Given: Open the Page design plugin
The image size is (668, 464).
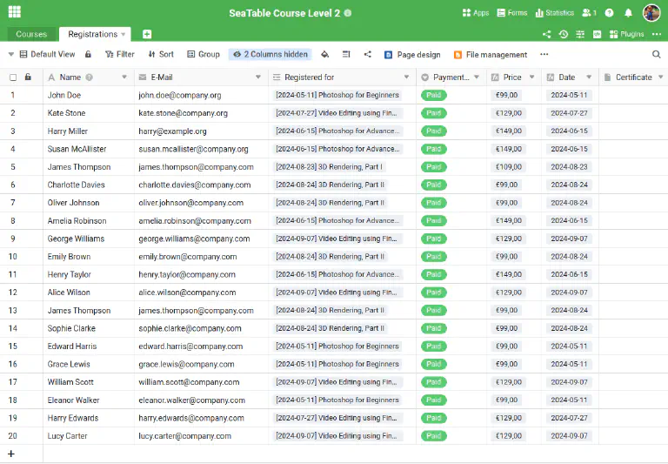Looking at the screenshot, I should point(412,54).
